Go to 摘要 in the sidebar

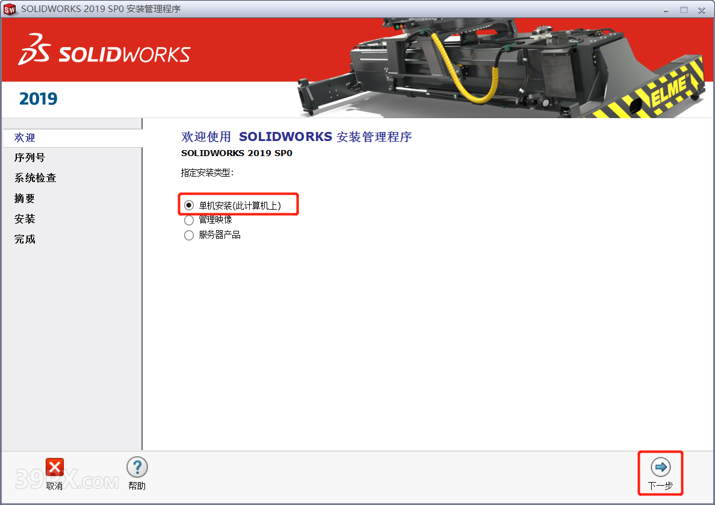pyautogui.click(x=25, y=199)
